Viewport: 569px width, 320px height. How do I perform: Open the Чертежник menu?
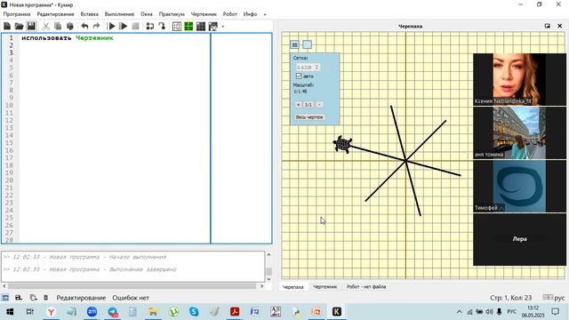coord(204,14)
